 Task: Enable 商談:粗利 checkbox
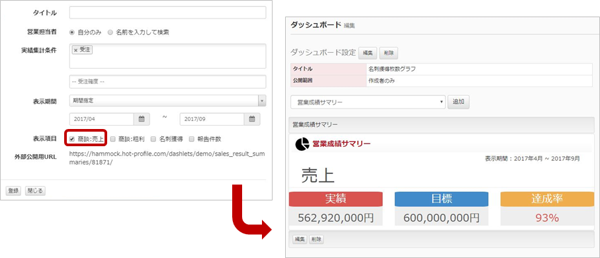click(x=112, y=139)
